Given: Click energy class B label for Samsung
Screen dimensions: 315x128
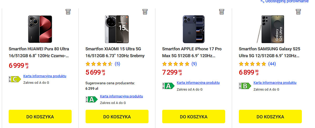Looking at the screenshot, I should [x=245, y=86].
